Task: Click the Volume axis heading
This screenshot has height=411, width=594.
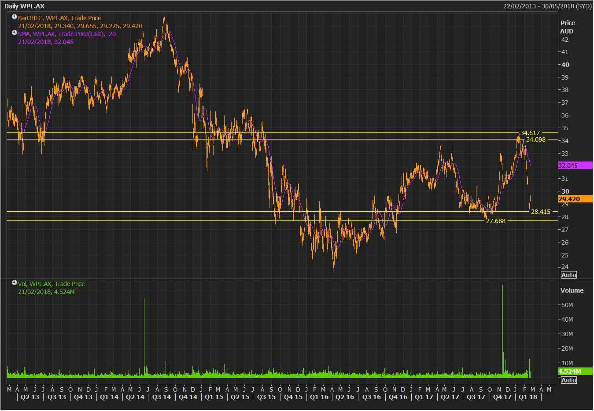Action: click(x=572, y=290)
